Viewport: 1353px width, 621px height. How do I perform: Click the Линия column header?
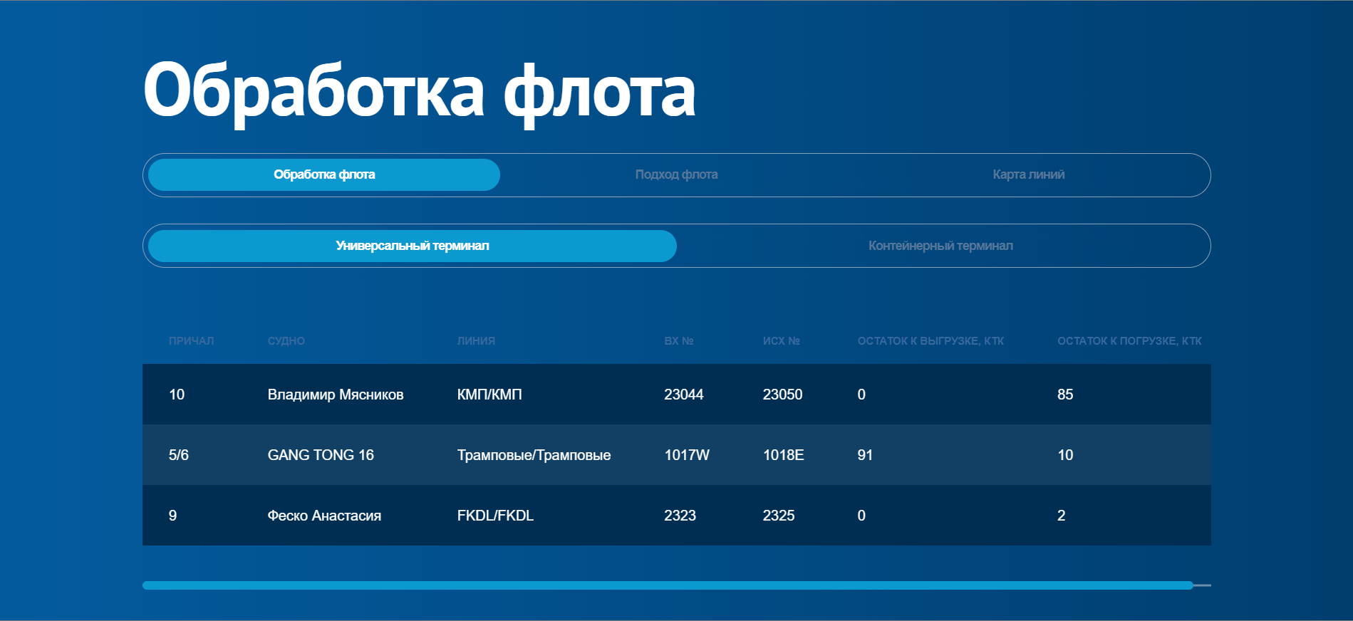pos(476,341)
